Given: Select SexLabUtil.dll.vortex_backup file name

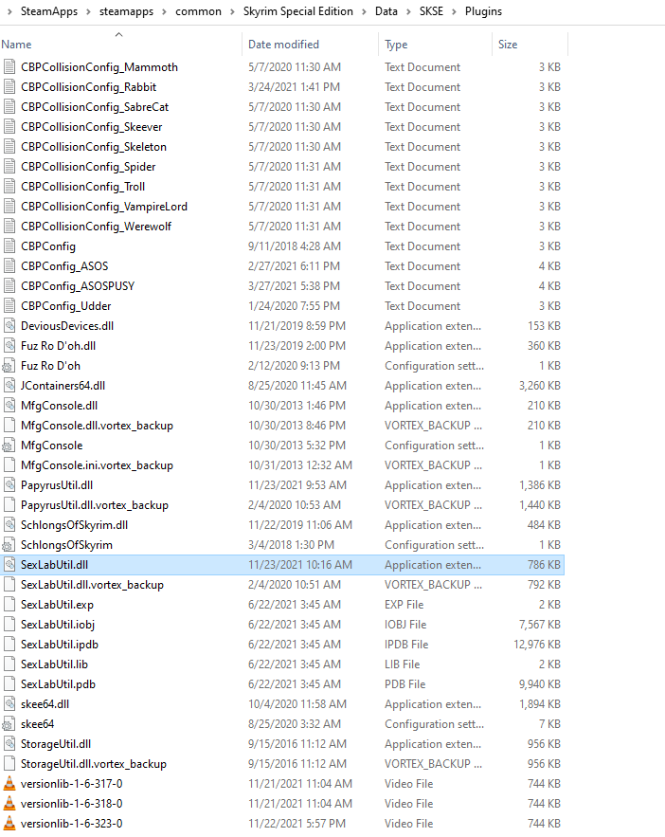Looking at the screenshot, I should (x=92, y=585).
